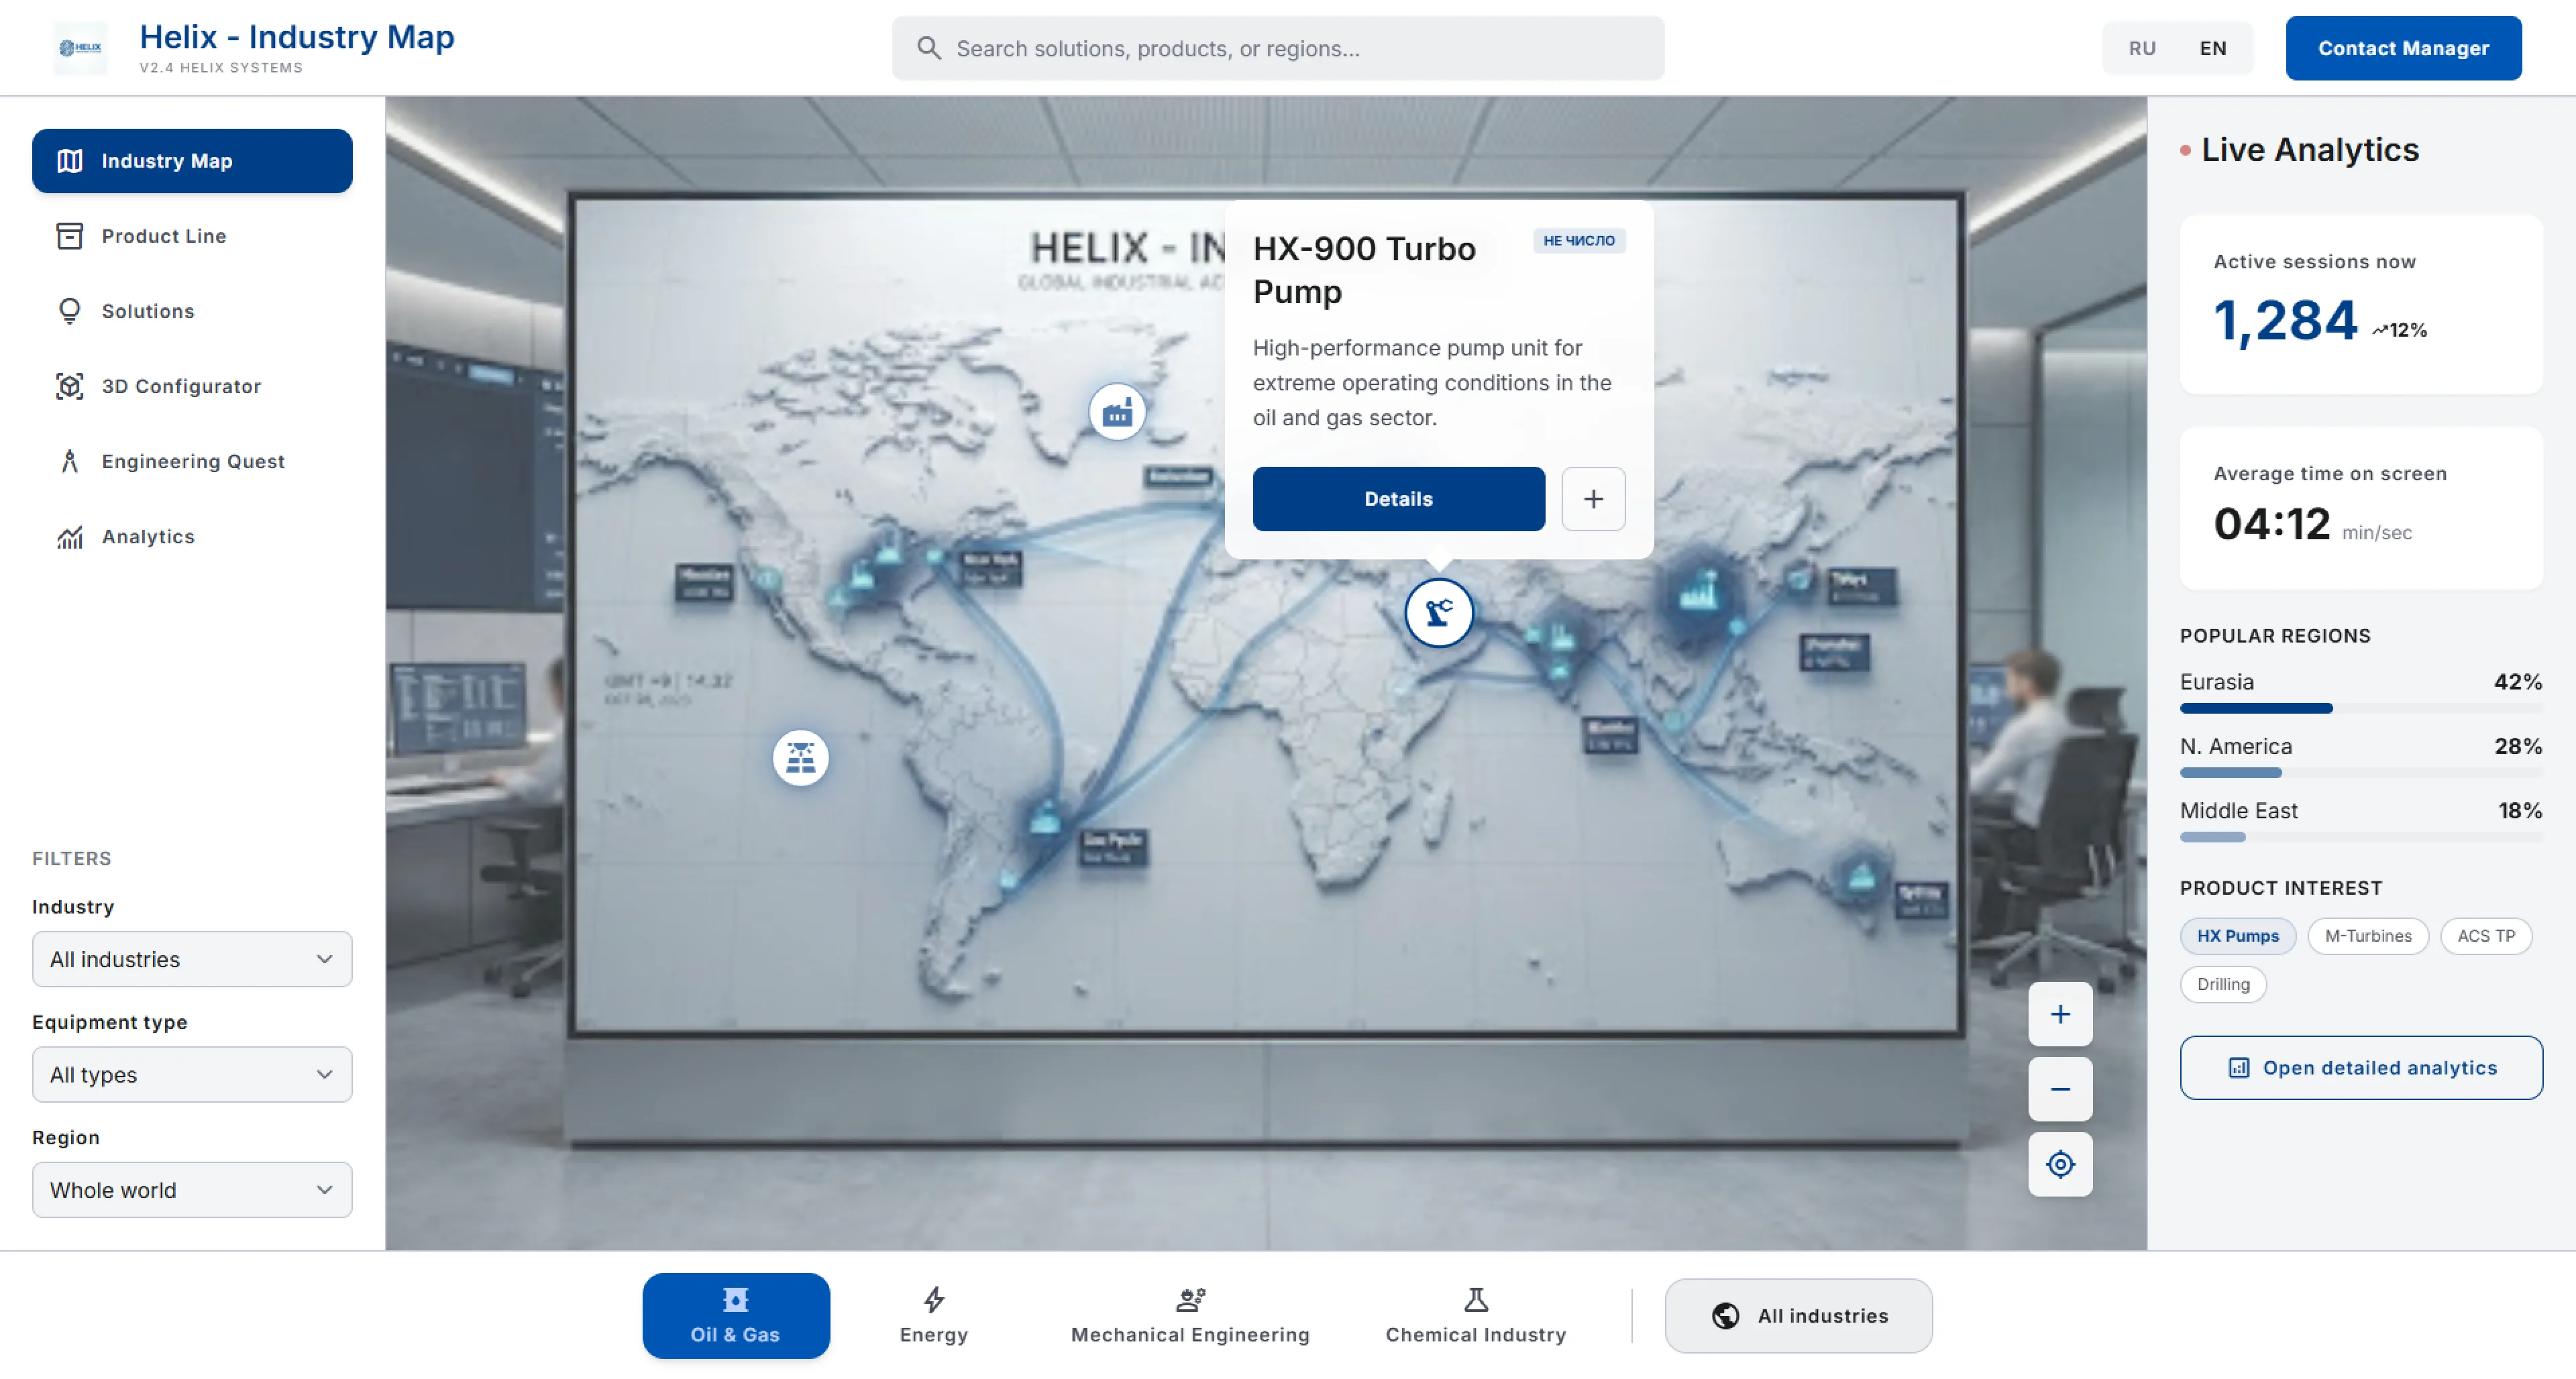Zoom in on the map
The image size is (2576, 1379).
click(x=2060, y=1014)
